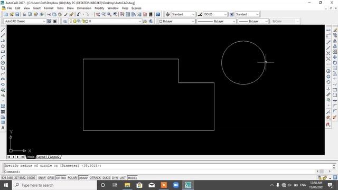Click the Undo arrow icon
Screen dimensions: 338x190
[x=79, y=14]
